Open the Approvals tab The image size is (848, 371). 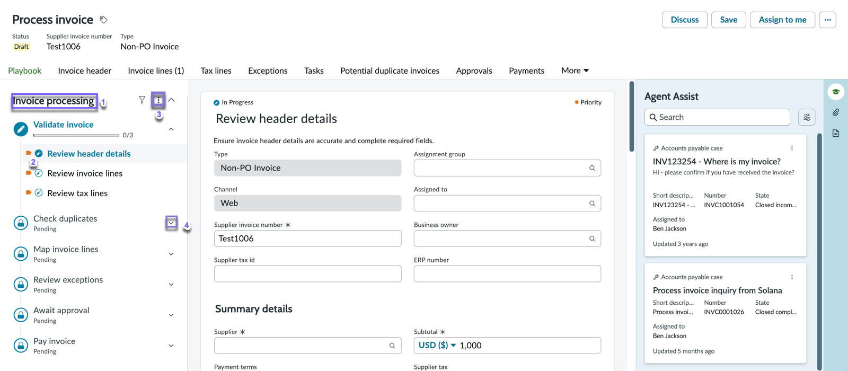(x=474, y=70)
